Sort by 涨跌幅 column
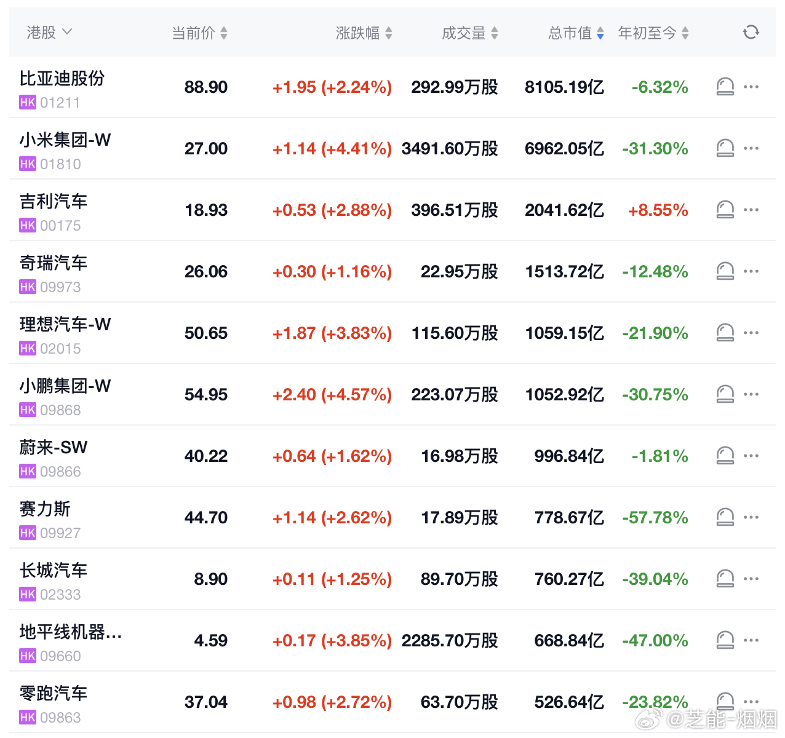The image size is (785, 738). pyautogui.click(x=364, y=33)
